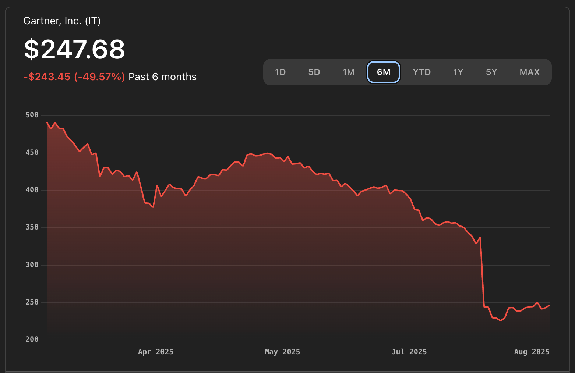
Task: Click the Past 6 months label
Action: [162, 77]
